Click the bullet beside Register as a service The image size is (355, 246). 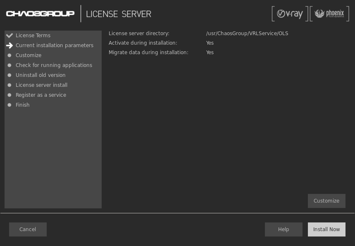coord(9,95)
